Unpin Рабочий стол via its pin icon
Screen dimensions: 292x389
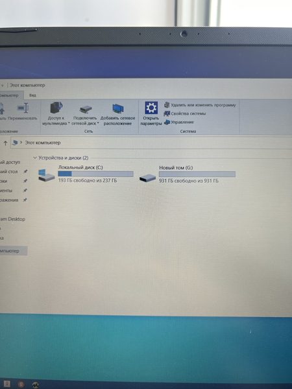pos(25,171)
